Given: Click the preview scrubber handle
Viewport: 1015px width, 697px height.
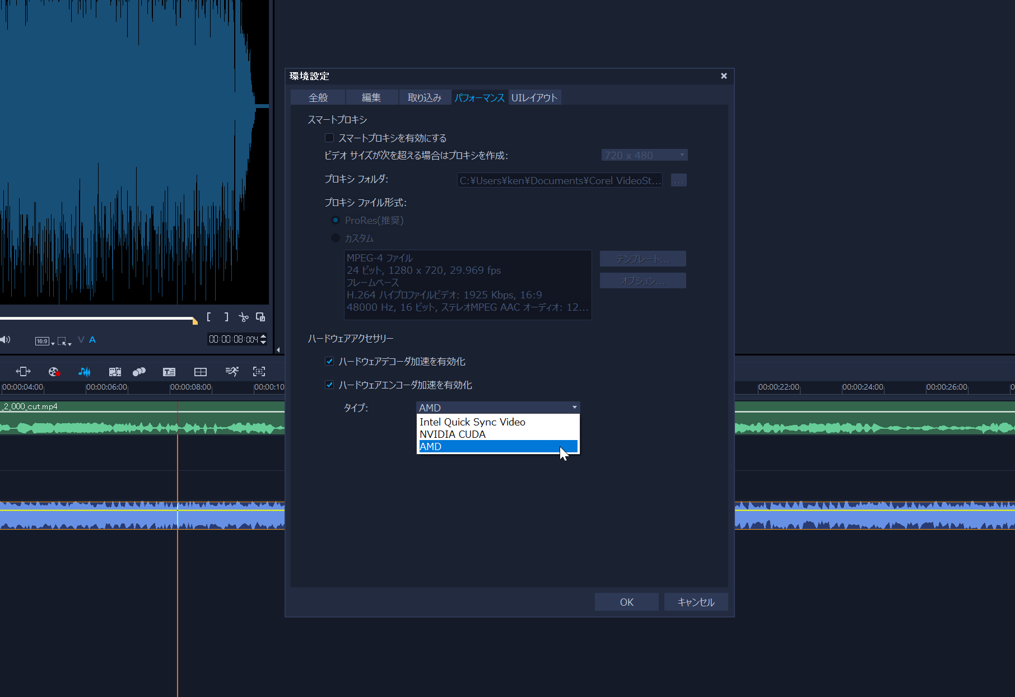Looking at the screenshot, I should (x=194, y=321).
